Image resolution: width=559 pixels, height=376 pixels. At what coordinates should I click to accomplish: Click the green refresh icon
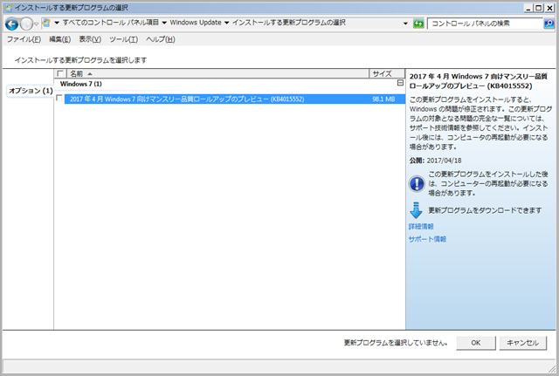tap(418, 24)
